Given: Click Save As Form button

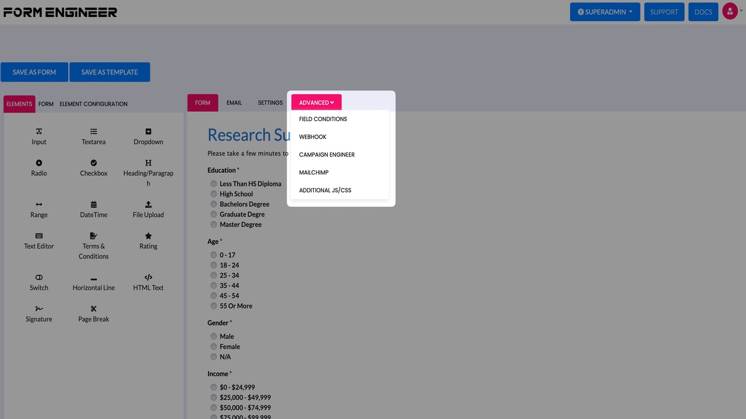Looking at the screenshot, I should pyautogui.click(x=34, y=72).
